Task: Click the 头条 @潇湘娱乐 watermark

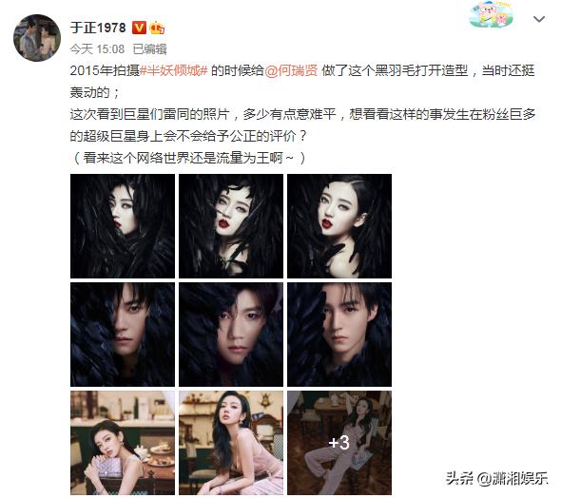Action: [496, 478]
